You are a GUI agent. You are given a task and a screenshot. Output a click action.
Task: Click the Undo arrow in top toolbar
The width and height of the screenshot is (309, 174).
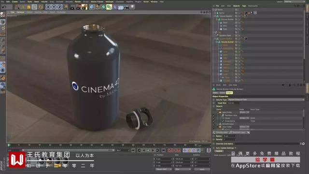[4, 7]
